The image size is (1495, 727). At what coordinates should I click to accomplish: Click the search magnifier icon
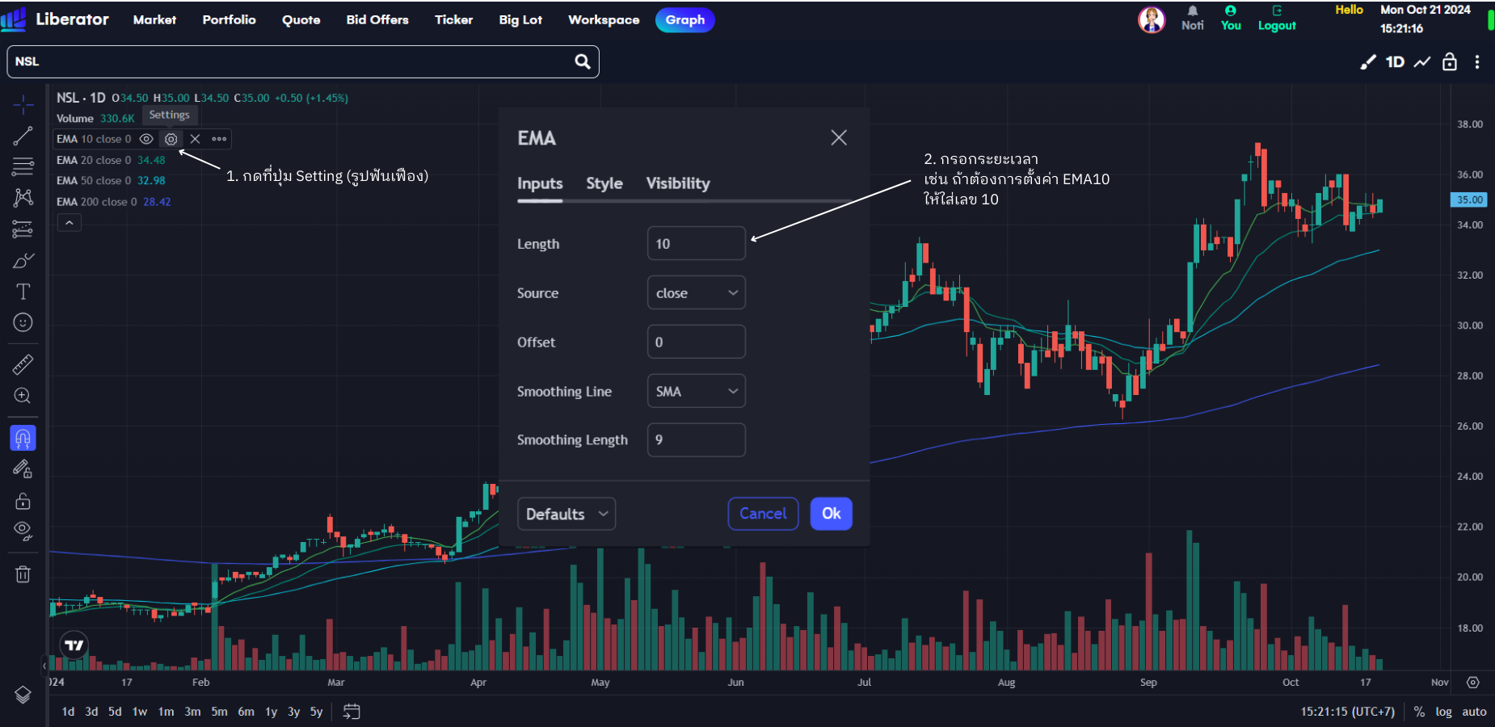click(x=582, y=61)
